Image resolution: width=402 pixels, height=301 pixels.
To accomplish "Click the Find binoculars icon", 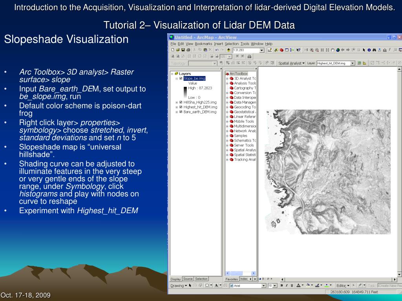I will [x=375, y=50].
